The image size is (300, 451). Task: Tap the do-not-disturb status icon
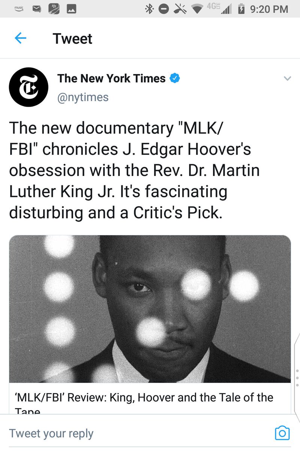[x=163, y=9]
